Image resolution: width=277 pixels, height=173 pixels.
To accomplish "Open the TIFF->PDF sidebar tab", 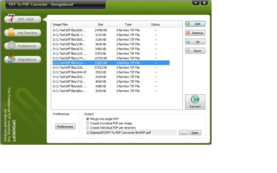I will coord(23,19).
